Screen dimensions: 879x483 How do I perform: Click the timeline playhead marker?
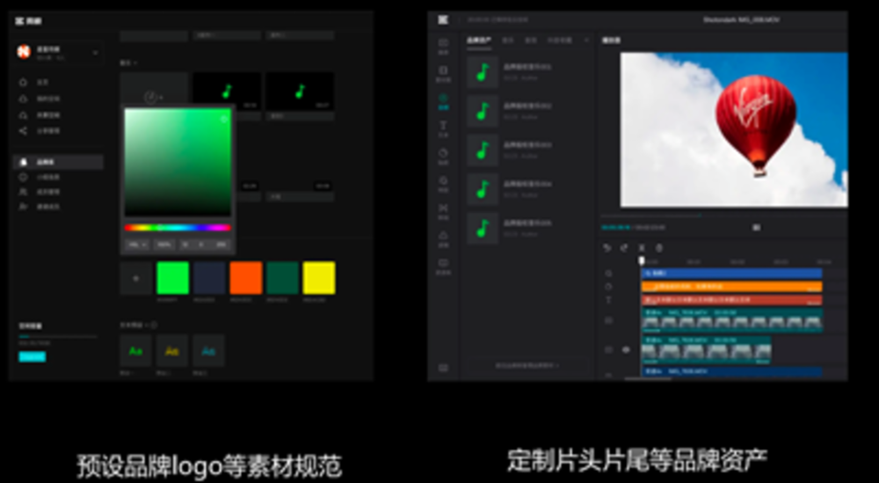[x=642, y=260]
